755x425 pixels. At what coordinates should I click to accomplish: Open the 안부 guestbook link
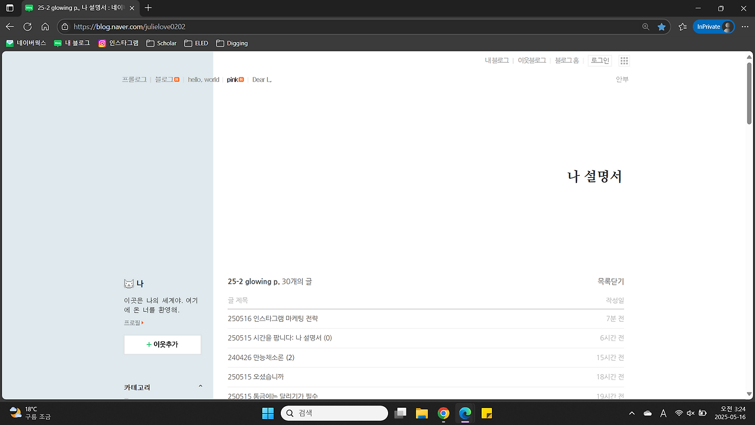click(x=621, y=79)
